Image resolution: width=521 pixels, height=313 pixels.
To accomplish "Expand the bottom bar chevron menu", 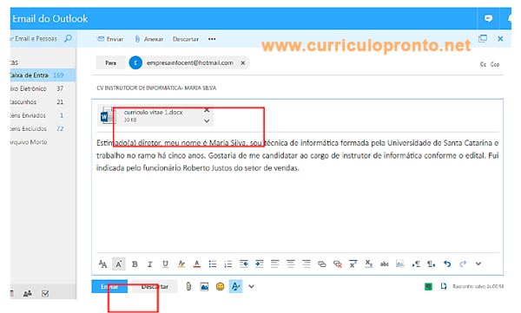I will (x=251, y=286).
